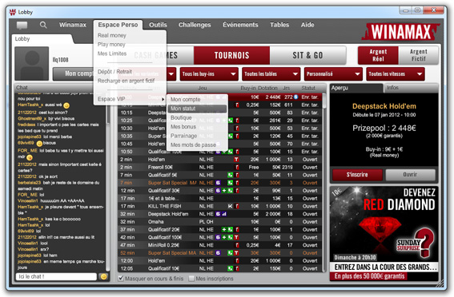454x297 pixels.
Task: Click the emoticon button beside chat input
Action: (x=103, y=276)
